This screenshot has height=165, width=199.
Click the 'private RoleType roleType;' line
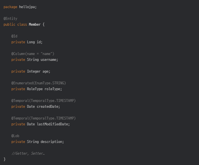click(x=37, y=89)
